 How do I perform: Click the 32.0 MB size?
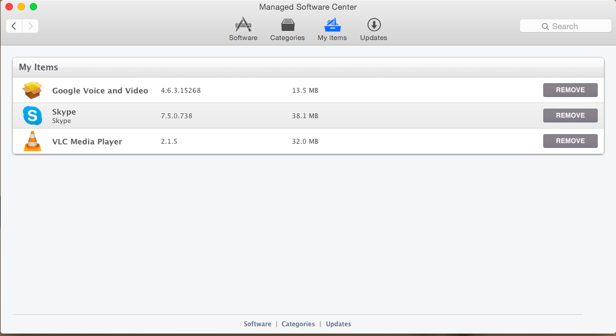(x=305, y=141)
